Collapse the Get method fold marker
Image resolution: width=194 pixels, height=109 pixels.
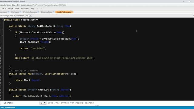pos(2,77)
